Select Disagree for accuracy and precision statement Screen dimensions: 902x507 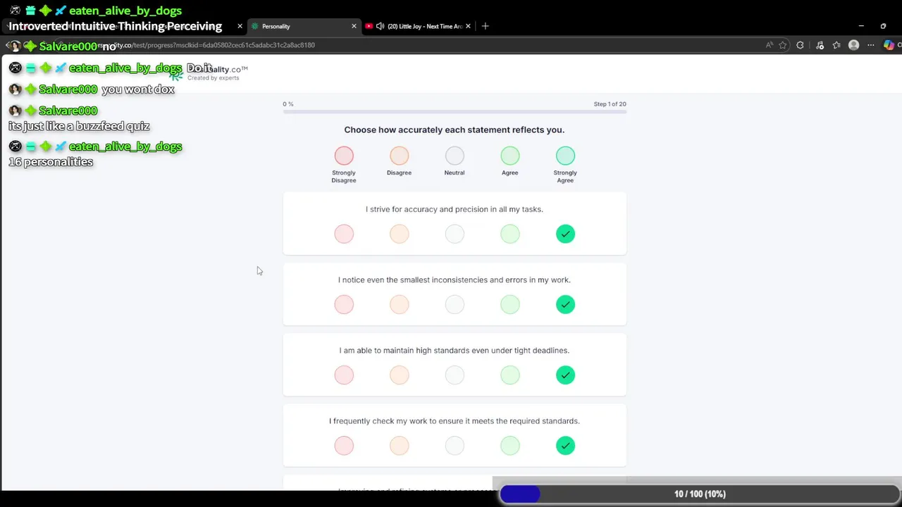point(399,234)
